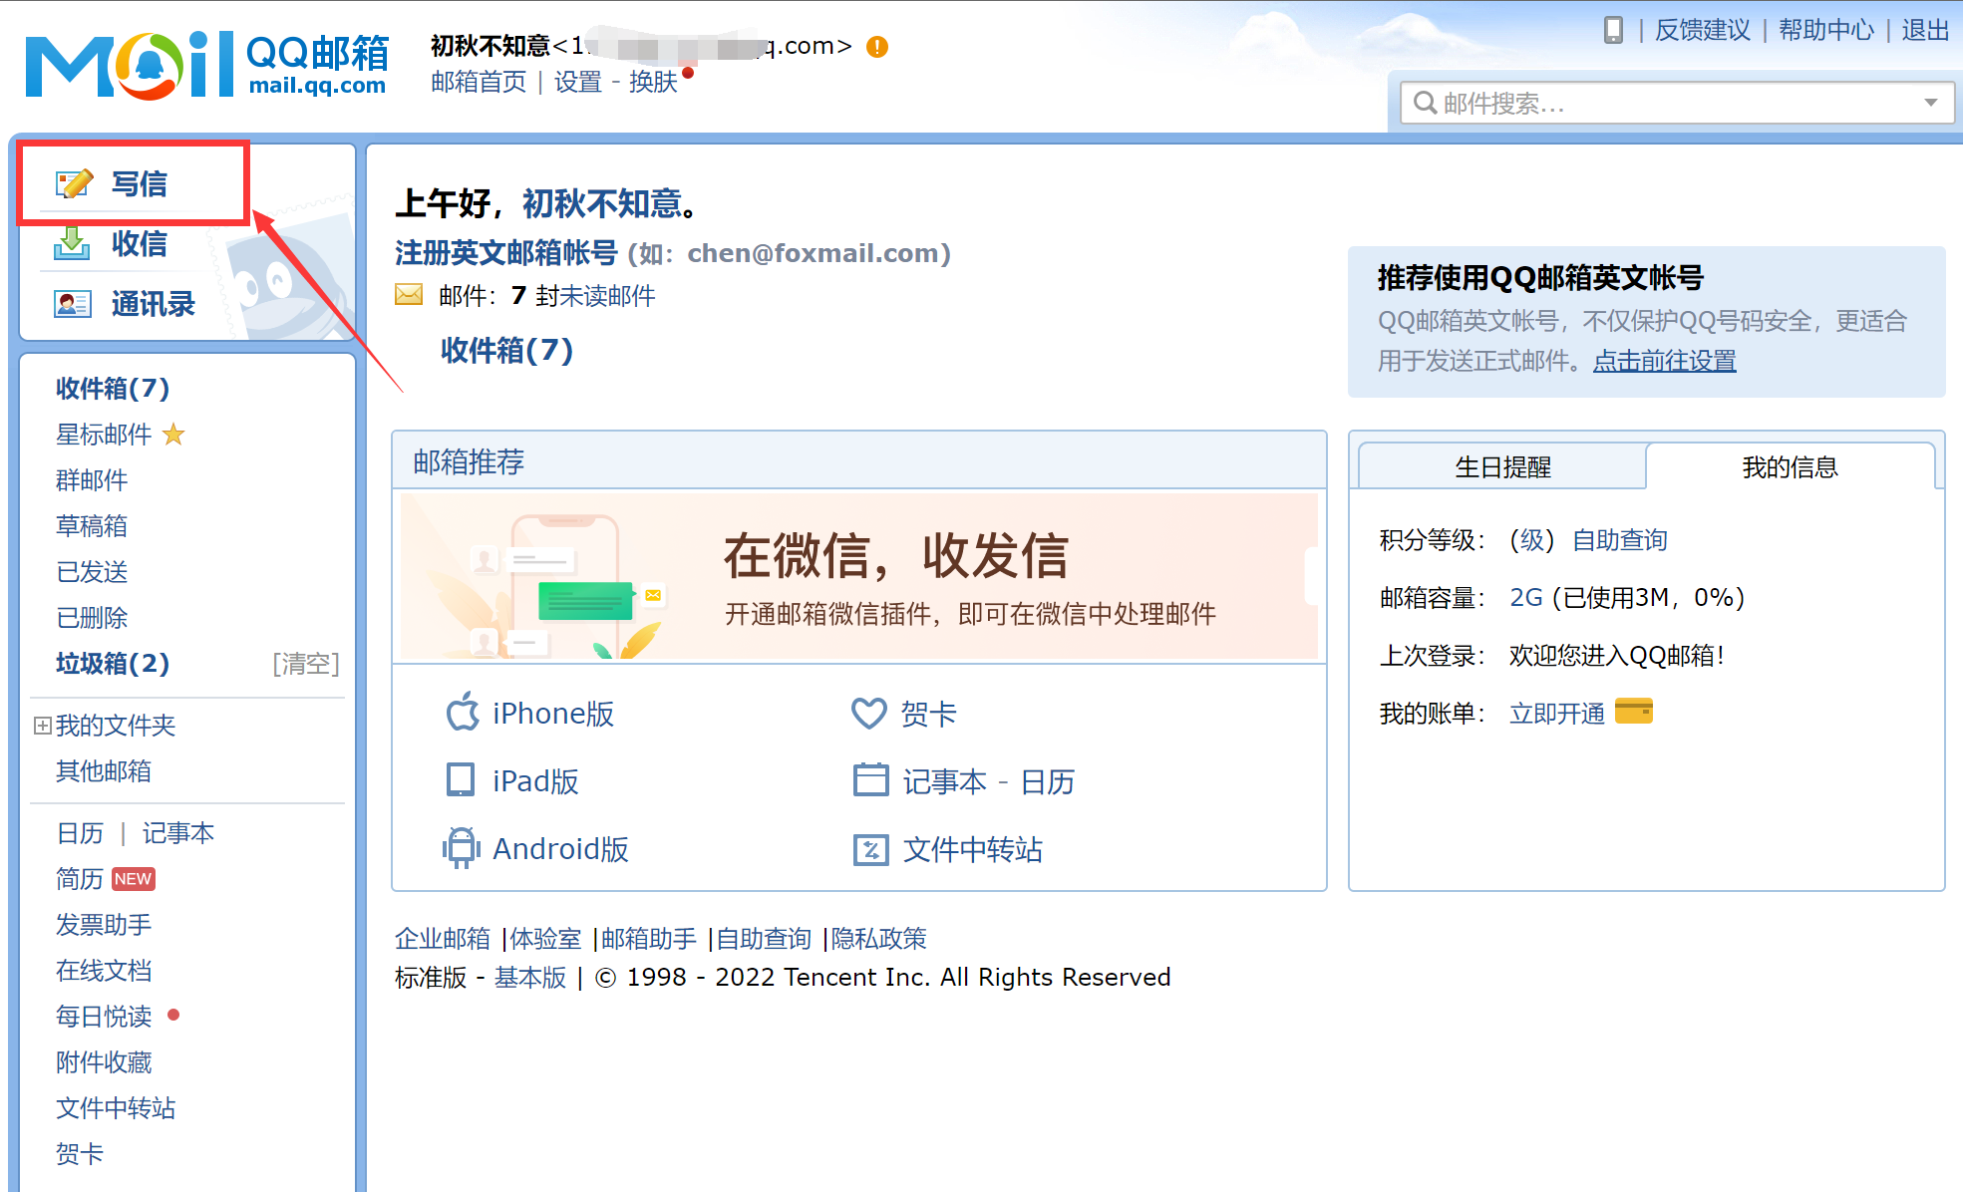Open 每日悦读 in sidebar
Screen dimensions: 1963x1192
click(104, 1017)
